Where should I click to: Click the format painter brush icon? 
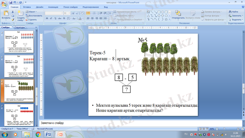[13, 19]
